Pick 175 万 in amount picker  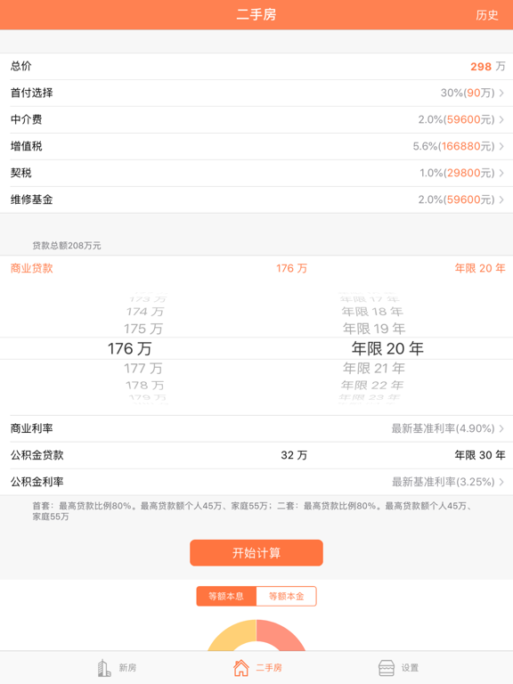(x=143, y=329)
